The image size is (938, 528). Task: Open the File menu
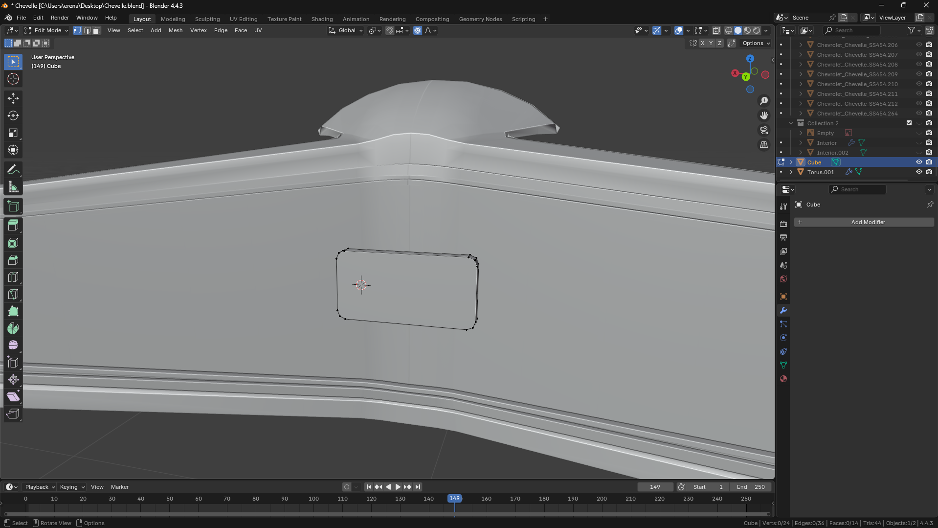click(x=21, y=18)
